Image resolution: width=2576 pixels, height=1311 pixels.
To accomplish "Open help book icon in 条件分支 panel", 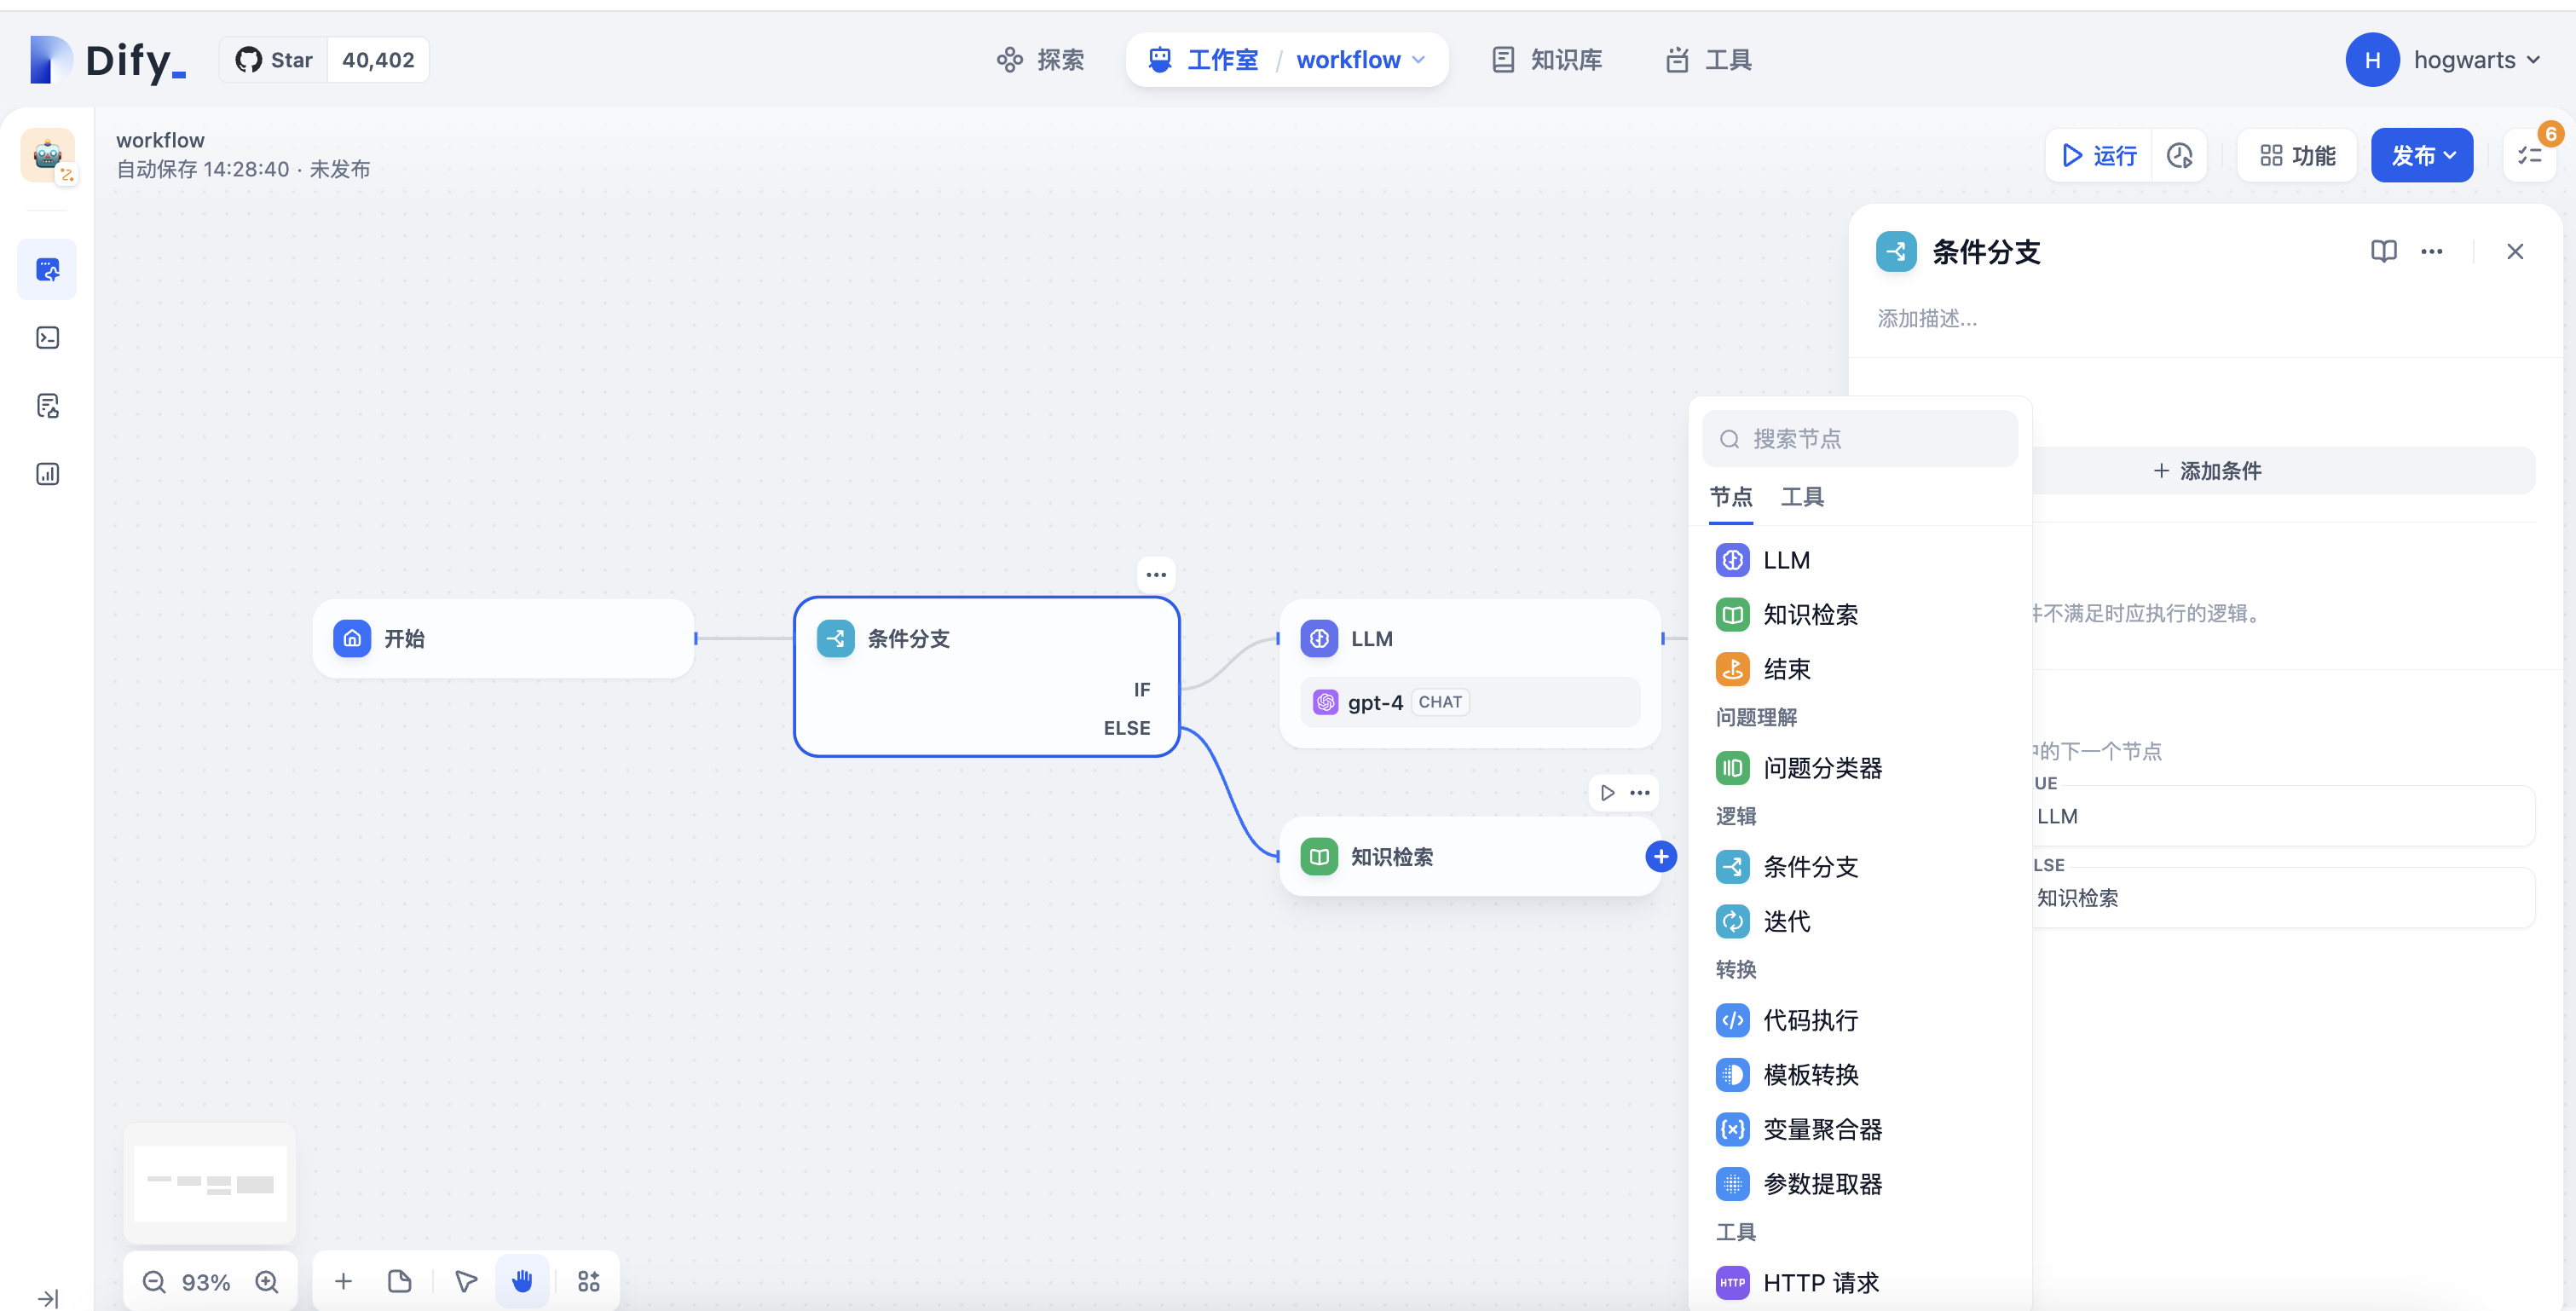I will click(2383, 251).
